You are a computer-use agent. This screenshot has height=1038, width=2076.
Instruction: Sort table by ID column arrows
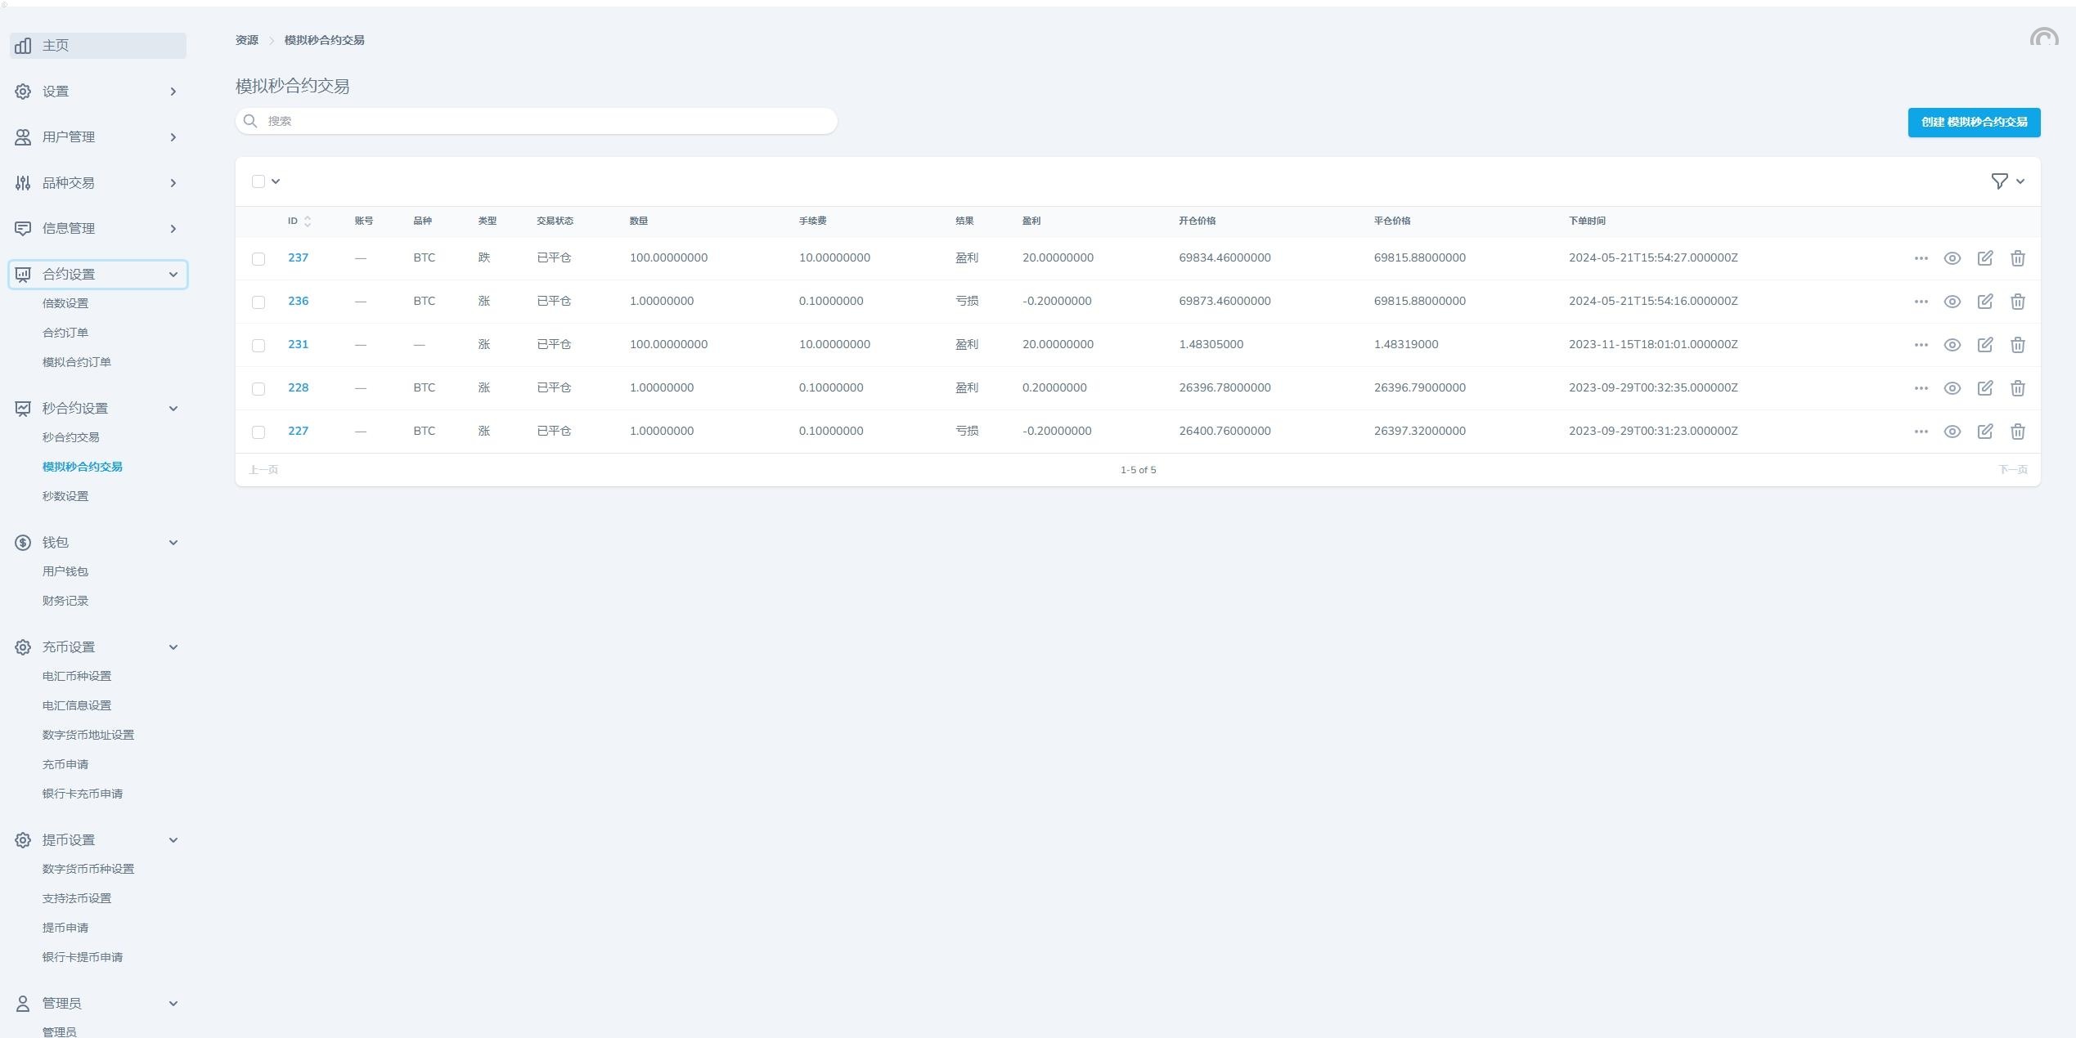308,221
